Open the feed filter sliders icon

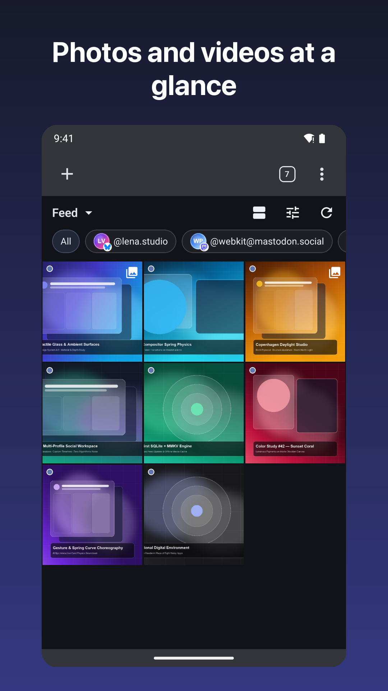(x=293, y=213)
